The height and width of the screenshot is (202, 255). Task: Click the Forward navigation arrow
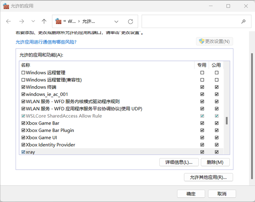coord(22,21)
